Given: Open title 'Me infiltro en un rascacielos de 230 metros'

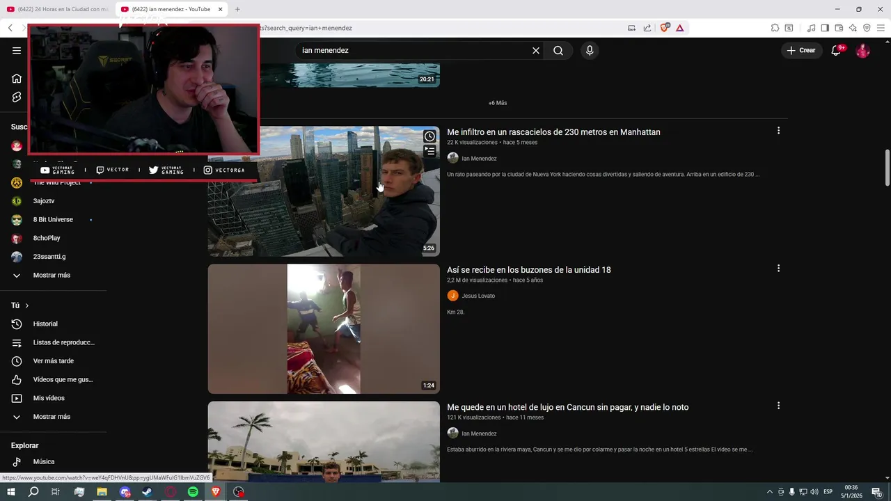Looking at the screenshot, I should click(x=553, y=132).
